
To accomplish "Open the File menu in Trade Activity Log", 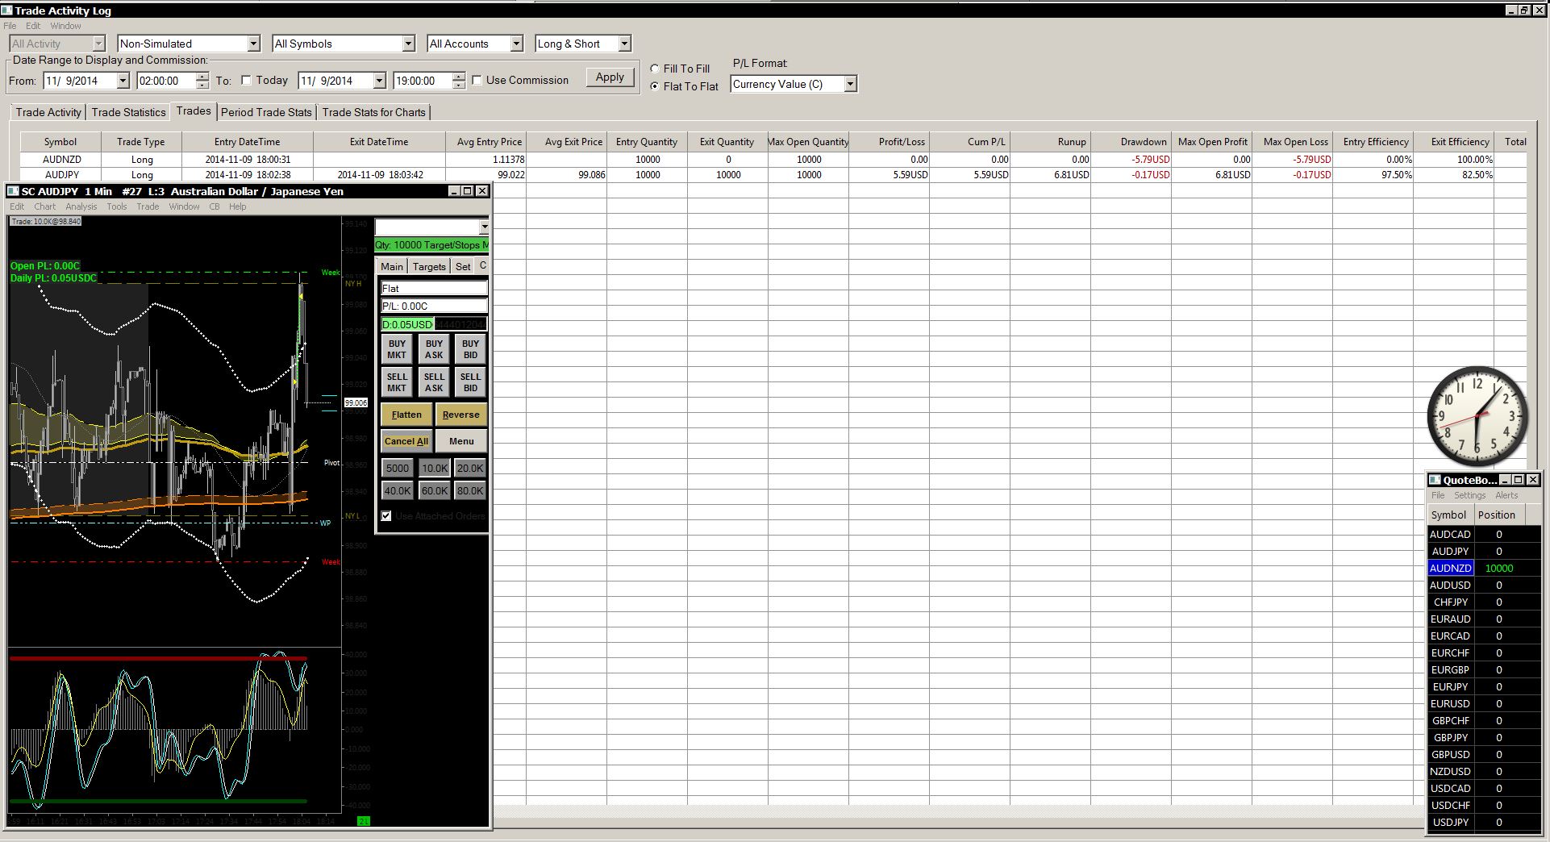I will (10, 26).
